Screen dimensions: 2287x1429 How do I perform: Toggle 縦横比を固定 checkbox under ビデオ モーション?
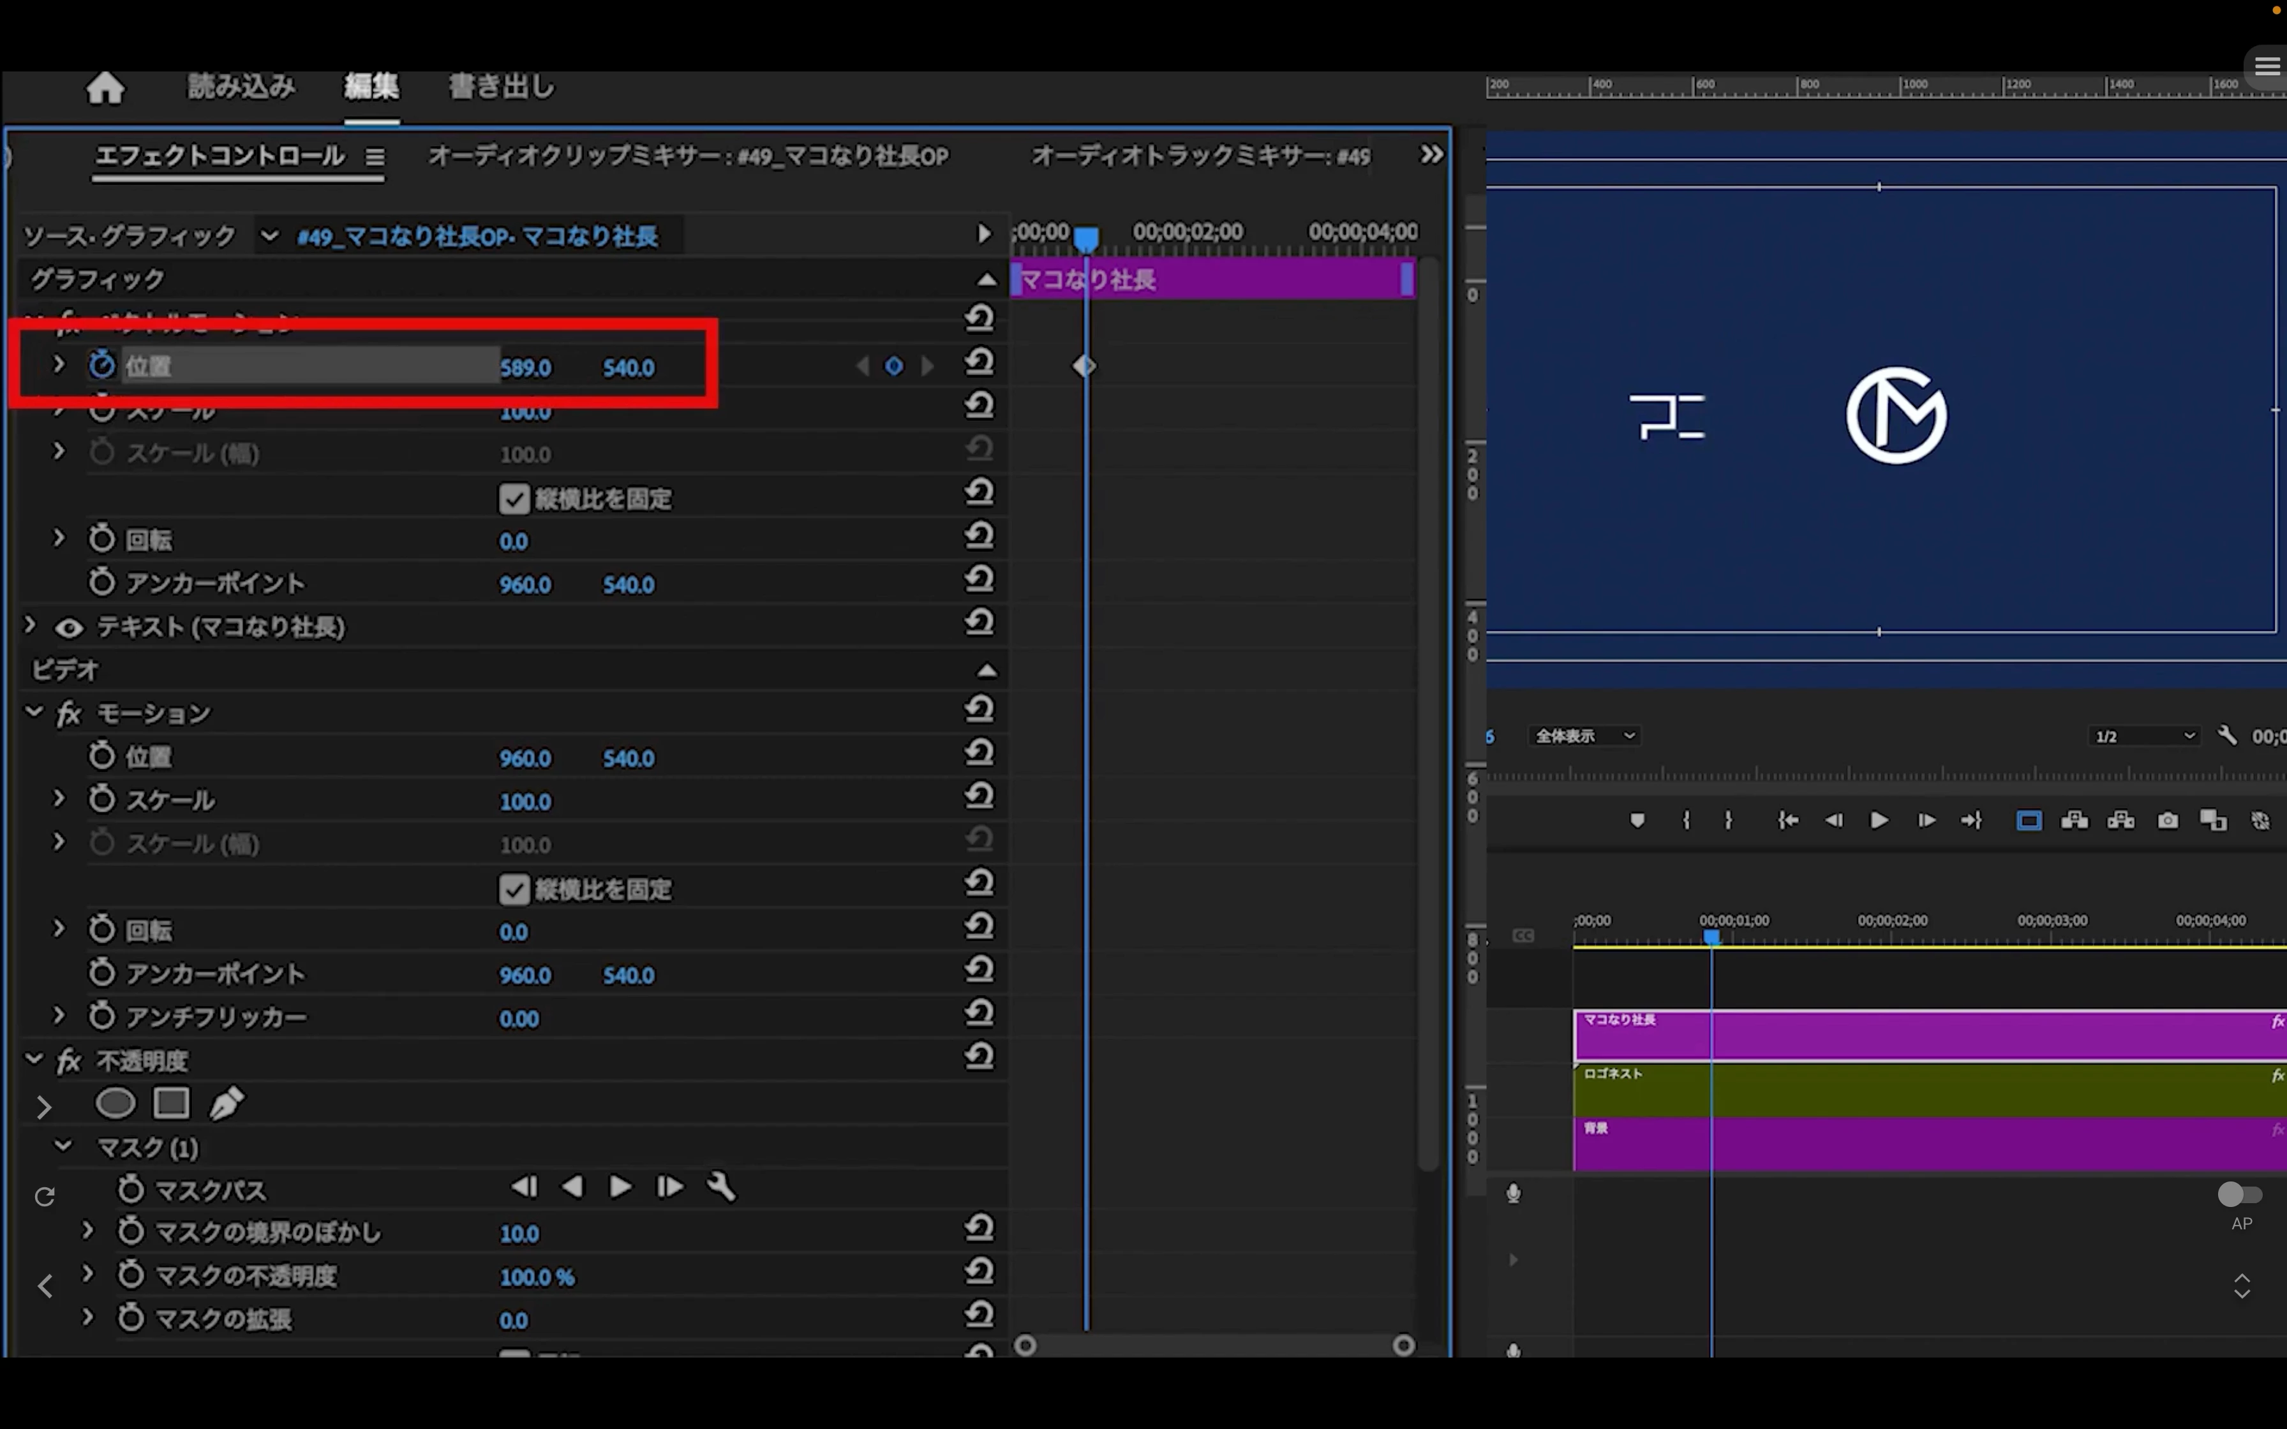click(x=514, y=889)
